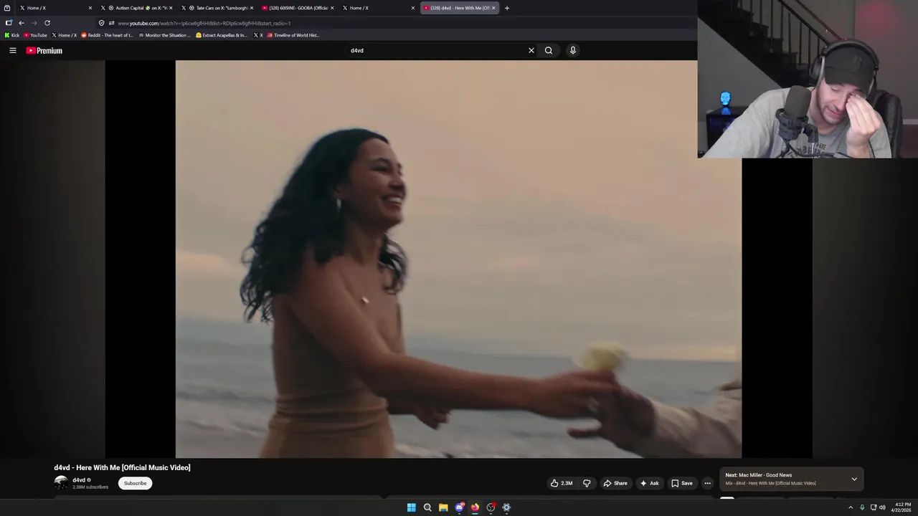The image size is (918, 516).
Task: Save the video to a playlist
Action: 682,483
